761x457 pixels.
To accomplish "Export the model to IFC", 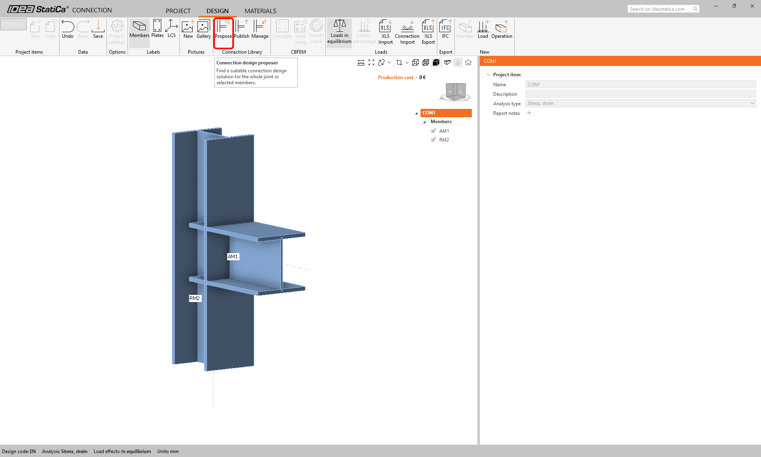I will [x=445, y=29].
